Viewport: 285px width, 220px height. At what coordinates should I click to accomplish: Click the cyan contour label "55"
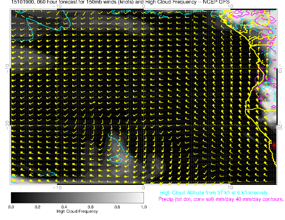click(18, 40)
